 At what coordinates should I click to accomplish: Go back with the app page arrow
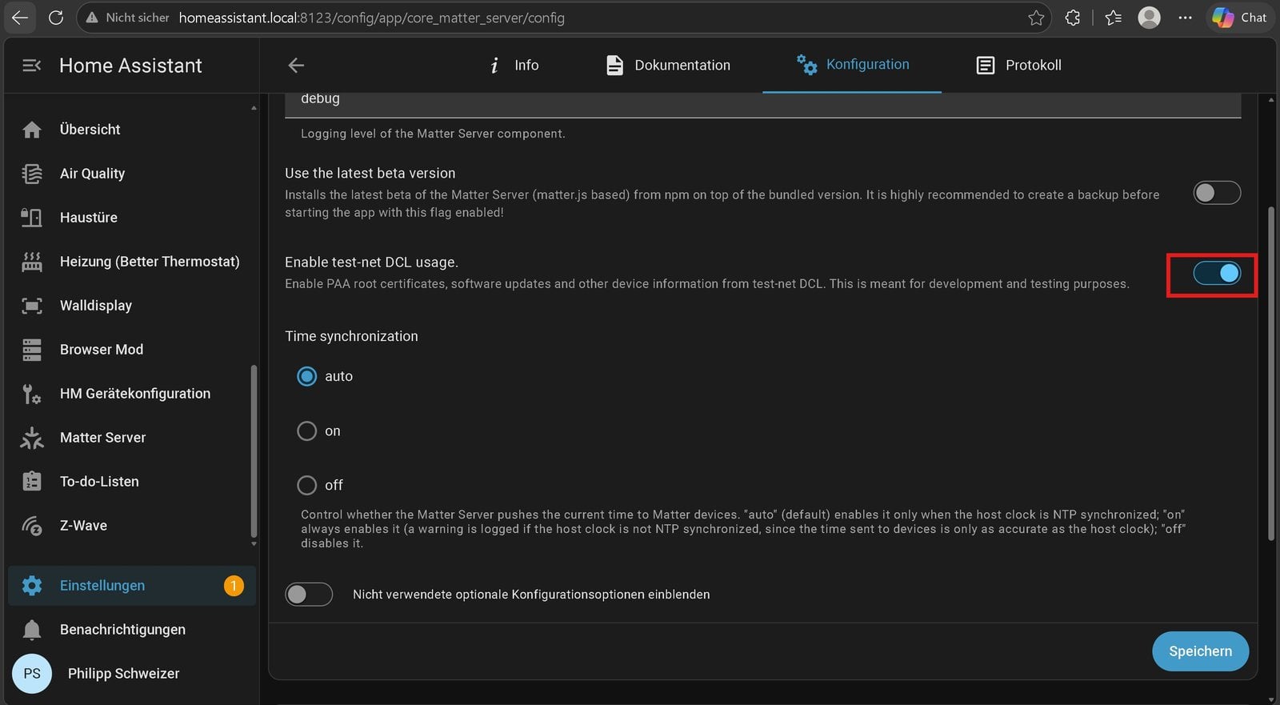pyautogui.click(x=297, y=66)
